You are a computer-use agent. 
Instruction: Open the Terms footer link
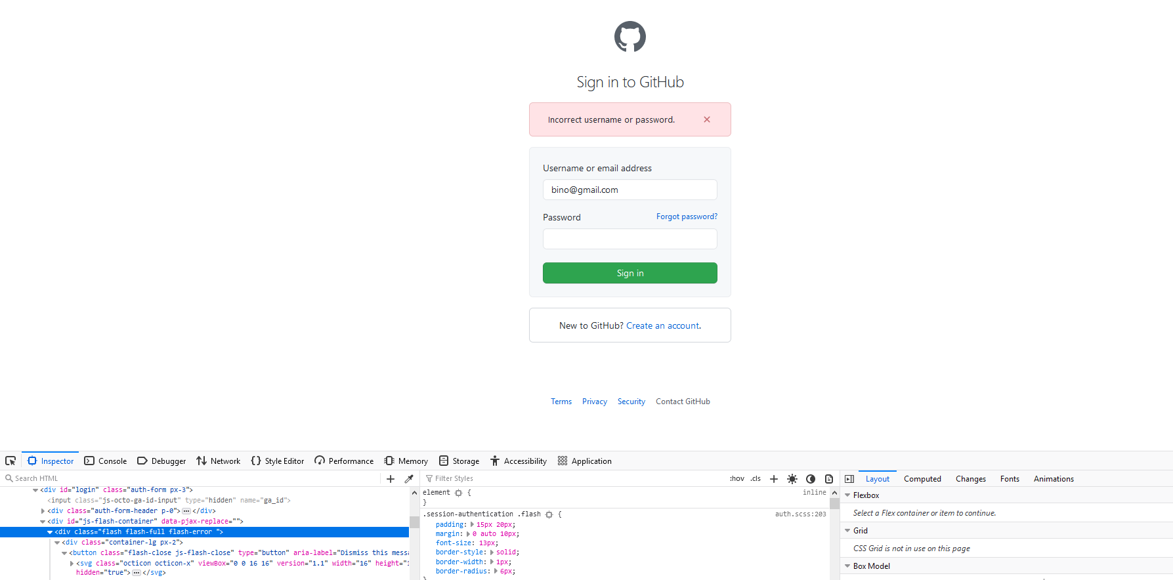click(x=561, y=402)
